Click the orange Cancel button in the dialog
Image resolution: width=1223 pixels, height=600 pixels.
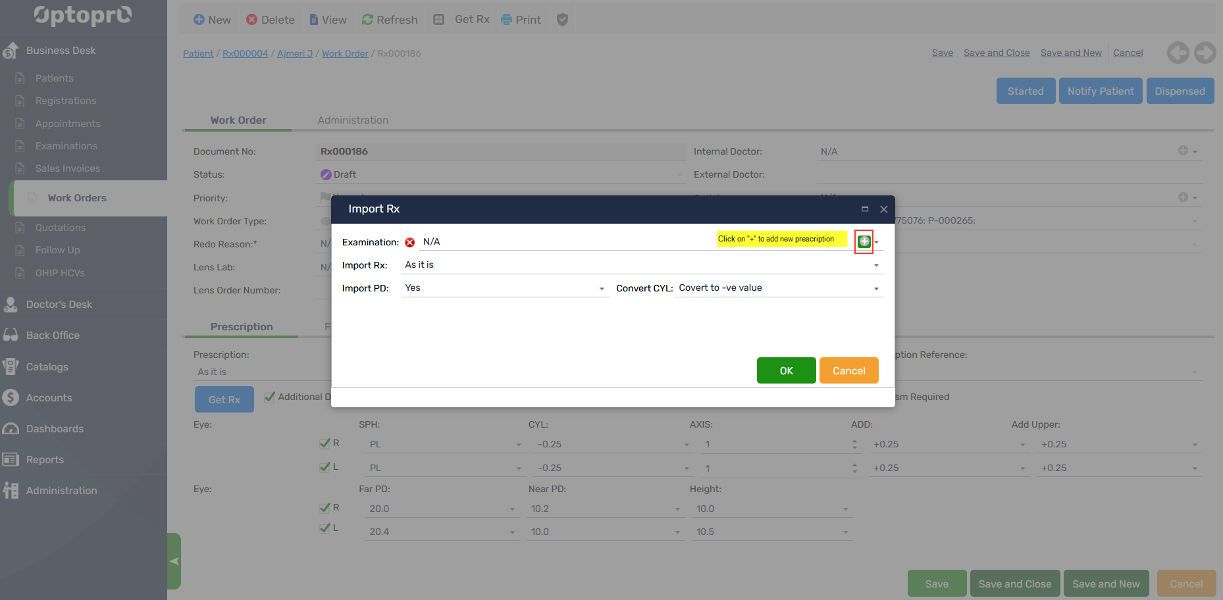(x=848, y=370)
